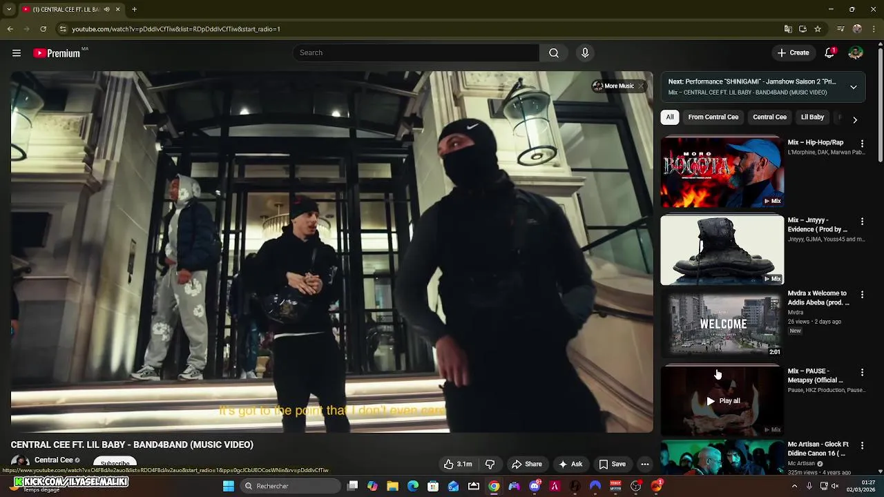The height and width of the screenshot is (497, 884).
Task: Play all in Mix – PAUSE
Action: click(x=723, y=401)
